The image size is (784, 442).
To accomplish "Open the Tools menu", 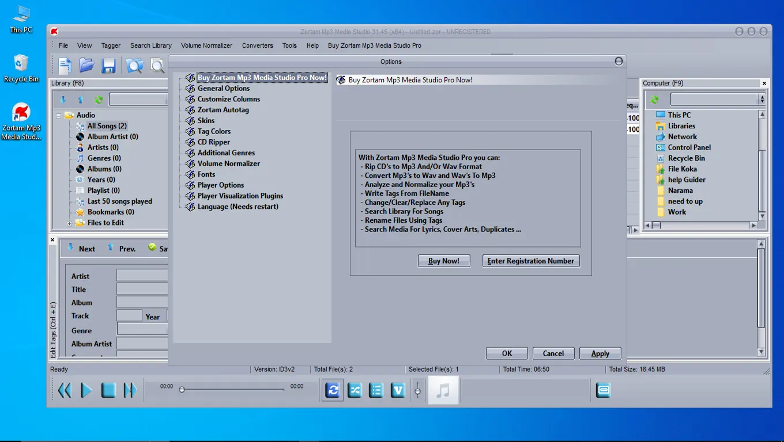I will (289, 45).
